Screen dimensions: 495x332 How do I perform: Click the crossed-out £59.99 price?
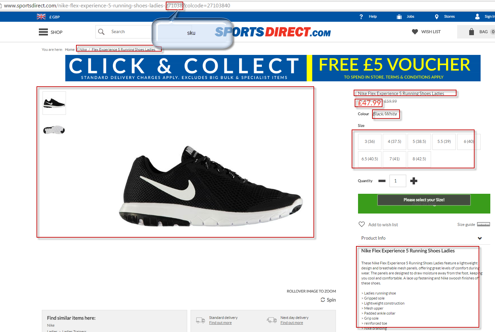click(x=391, y=101)
